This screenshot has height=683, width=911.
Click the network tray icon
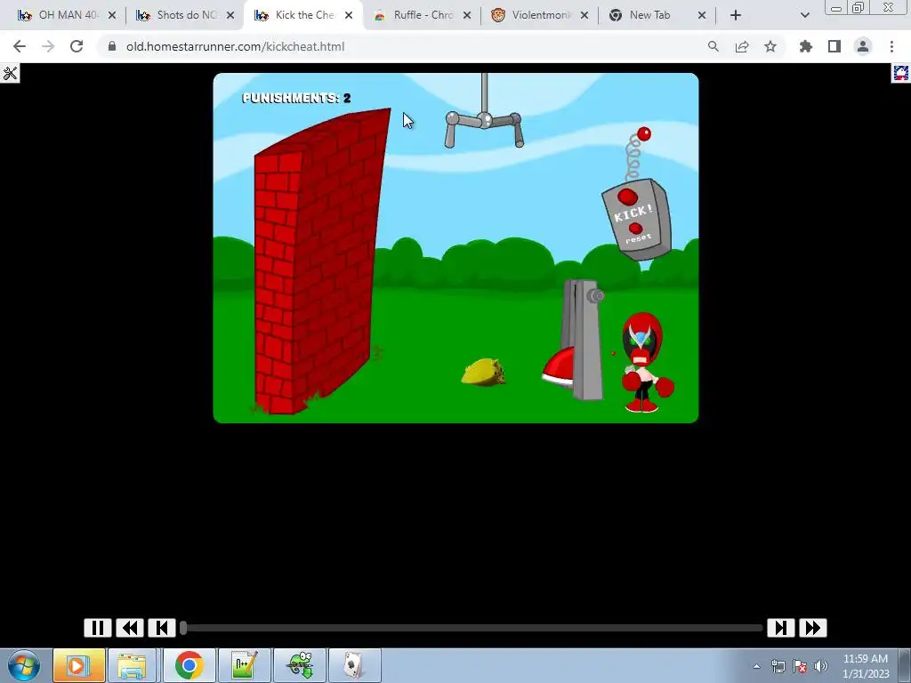[778, 666]
